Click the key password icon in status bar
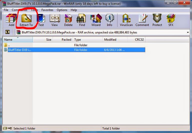Screen dimensions: 192x133 coord(10,128)
